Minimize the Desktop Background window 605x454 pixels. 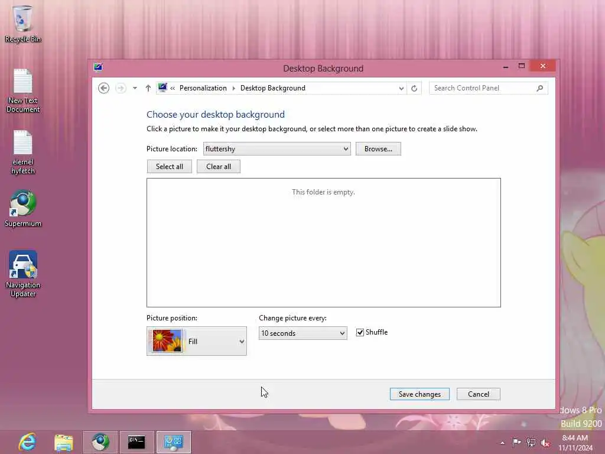(x=506, y=67)
